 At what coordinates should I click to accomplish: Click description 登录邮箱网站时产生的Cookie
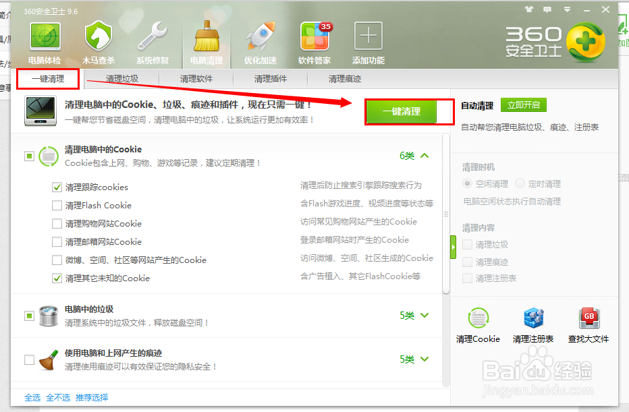click(x=354, y=239)
